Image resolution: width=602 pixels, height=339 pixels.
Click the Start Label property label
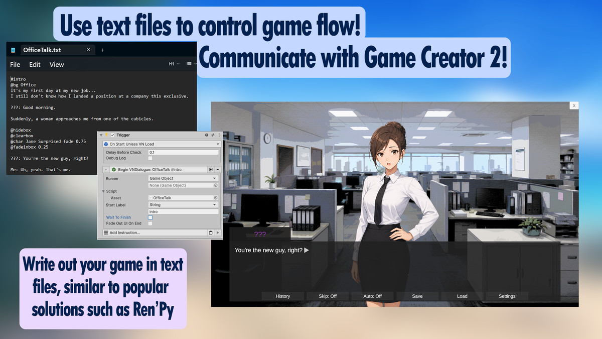pyautogui.click(x=116, y=205)
